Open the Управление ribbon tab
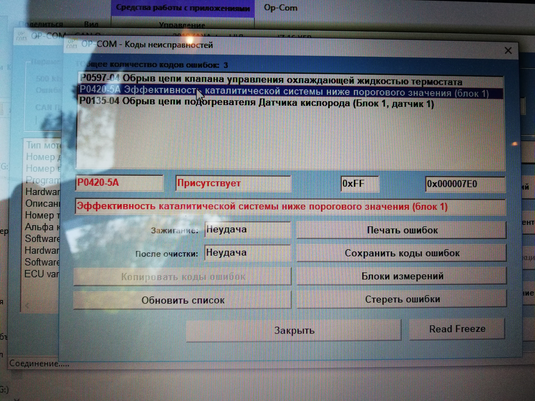This screenshot has height=401, width=535. tap(182, 25)
